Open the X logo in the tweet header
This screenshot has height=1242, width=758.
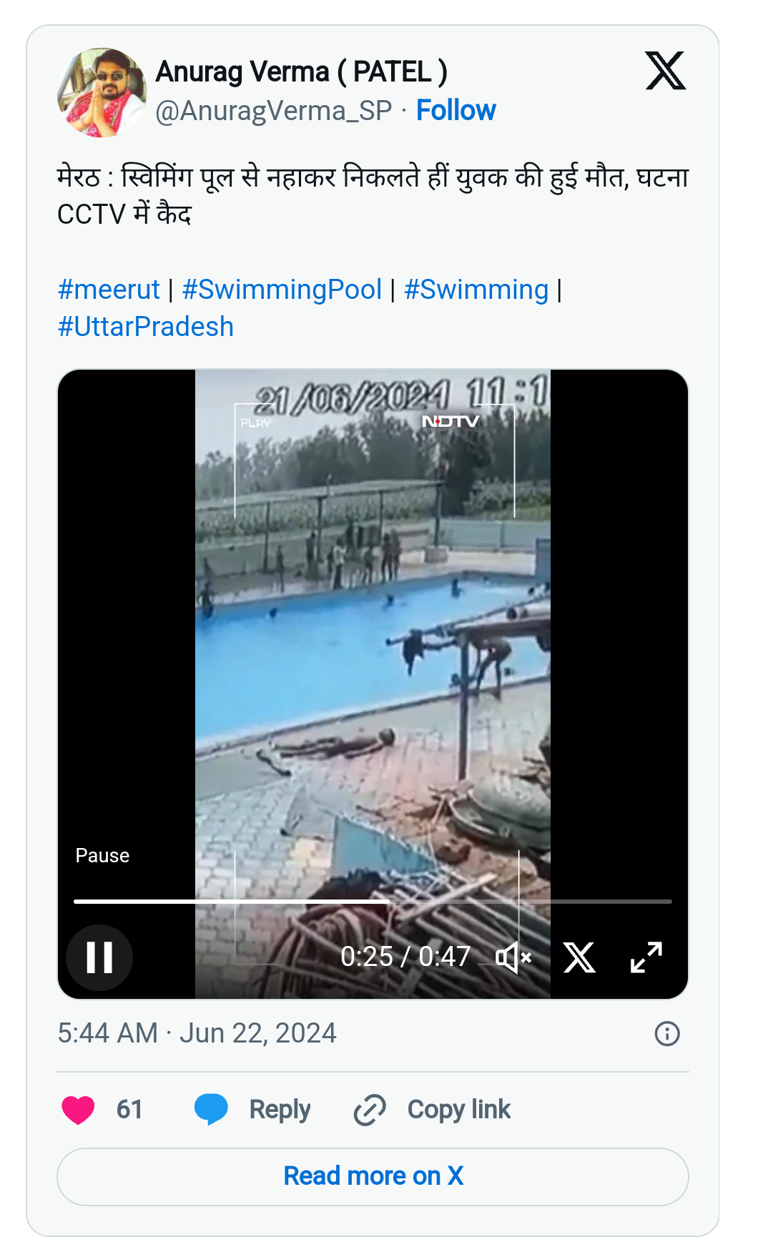[665, 71]
